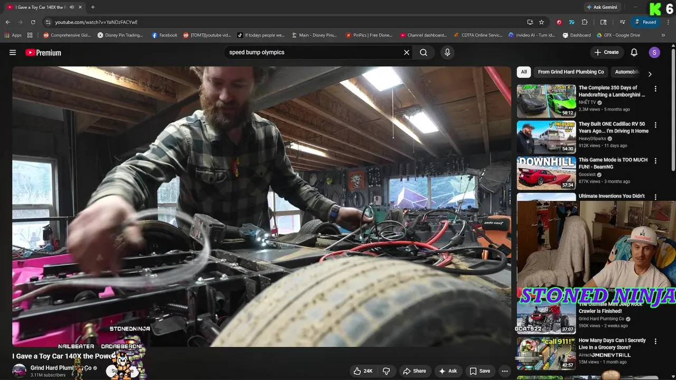The width and height of the screenshot is (676, 380).
Task: Click the main video player to pause
Action: [262, 206]
